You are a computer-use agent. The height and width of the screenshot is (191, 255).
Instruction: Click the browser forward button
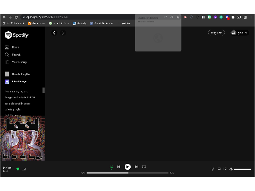10,17
